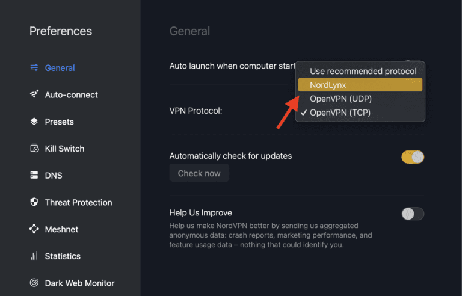
Task: Click the Dark Web Monitor target icon
Action: pyautogui.click(x=34, y=283)
